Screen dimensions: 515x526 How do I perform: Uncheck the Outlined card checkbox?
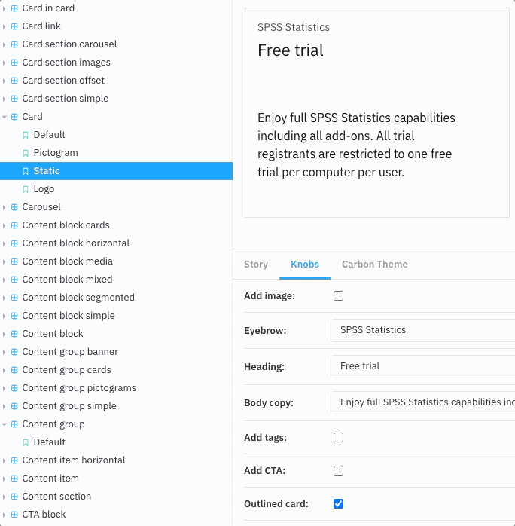(x=338, y=503)
